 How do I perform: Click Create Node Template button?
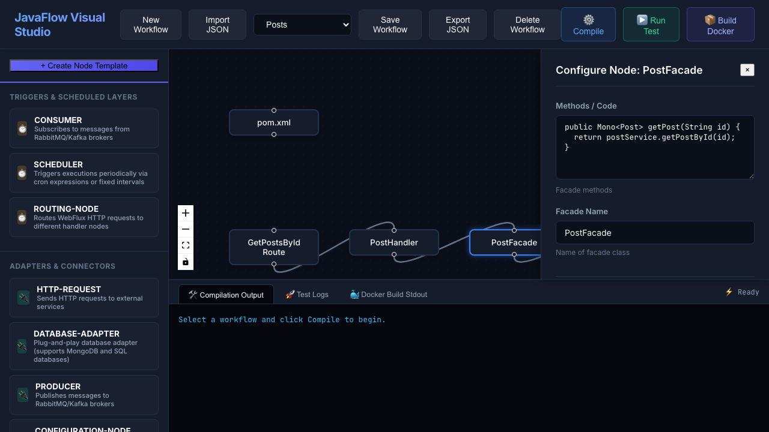pyautogui.click(x=84, y=65)
